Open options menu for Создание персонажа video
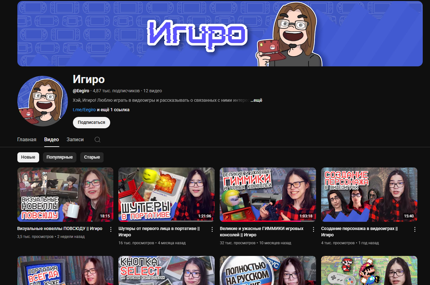 pos(415,229)
